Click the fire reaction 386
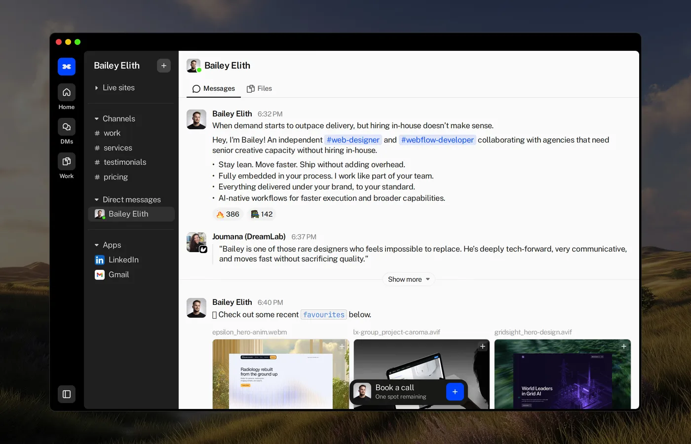This screenshot has width=691, height=444. point(228,214)
